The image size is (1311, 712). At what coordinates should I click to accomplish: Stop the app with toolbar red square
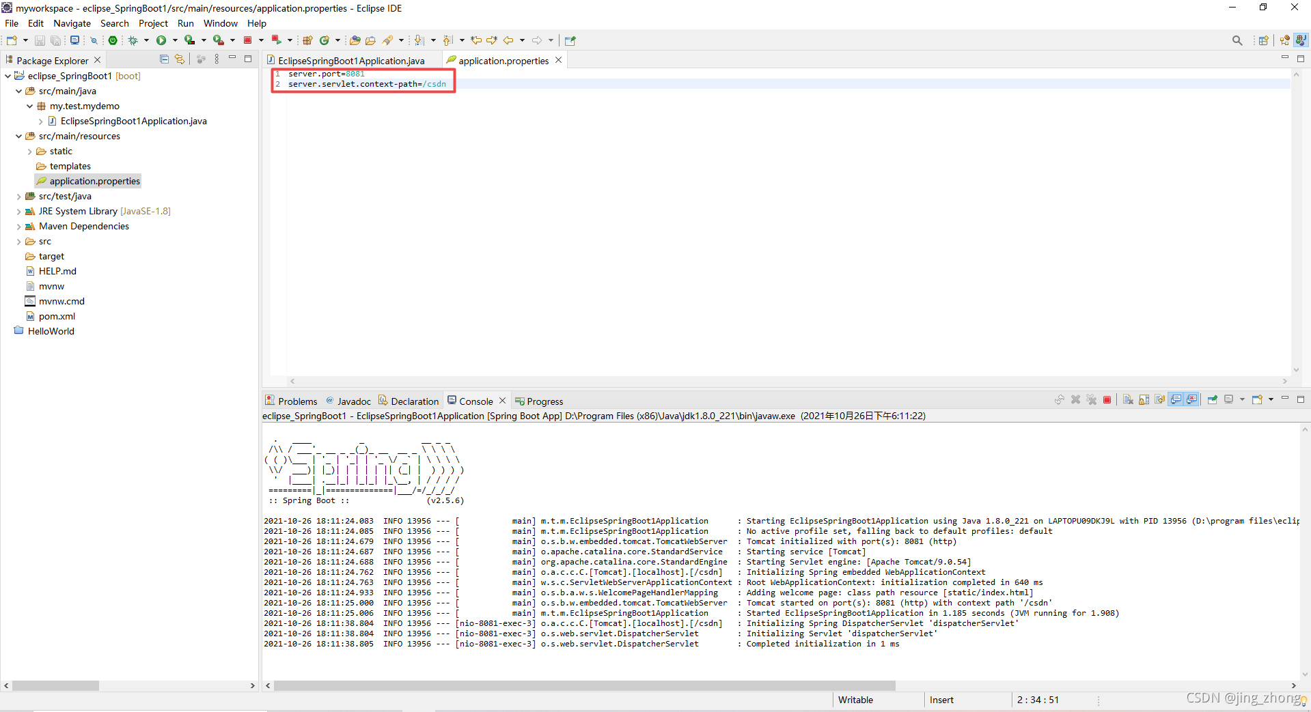[247, 40]
